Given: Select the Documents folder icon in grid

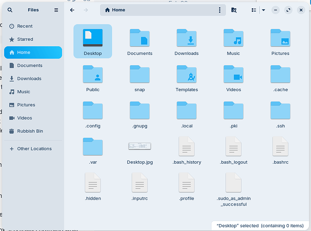Looking at the screenshot, I should point(140,38).
